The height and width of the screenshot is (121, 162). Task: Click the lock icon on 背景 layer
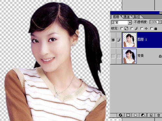coord(160,56)
